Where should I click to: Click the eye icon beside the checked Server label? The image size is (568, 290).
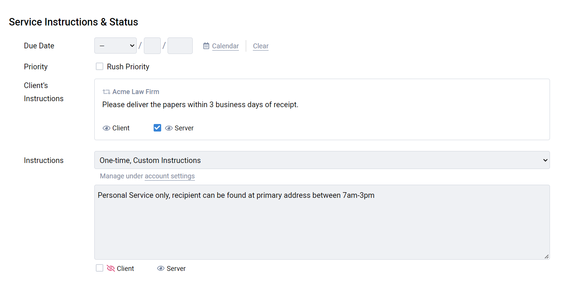[x=169, y=128]
